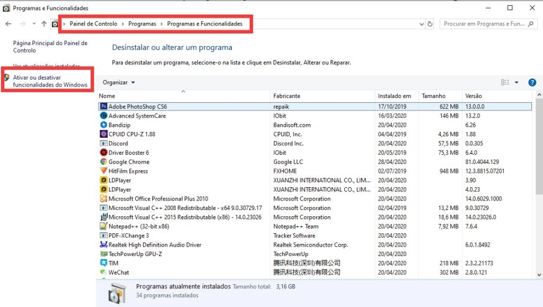Expand the recent locations dropdown arrow
Image resolution: width=543 pixels, height=307 pixels.
pyautogui.click(x=34, y=24)
